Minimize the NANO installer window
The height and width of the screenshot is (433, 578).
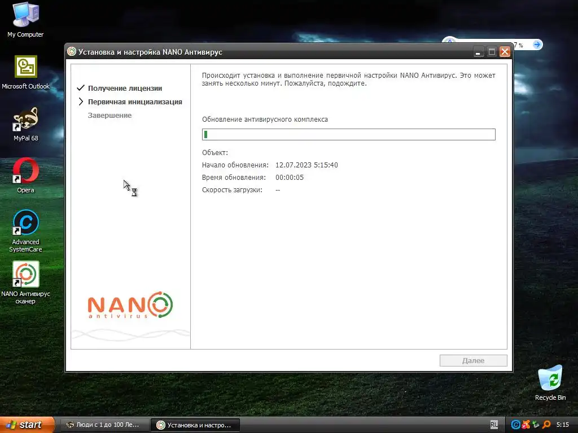coord(478,52)
